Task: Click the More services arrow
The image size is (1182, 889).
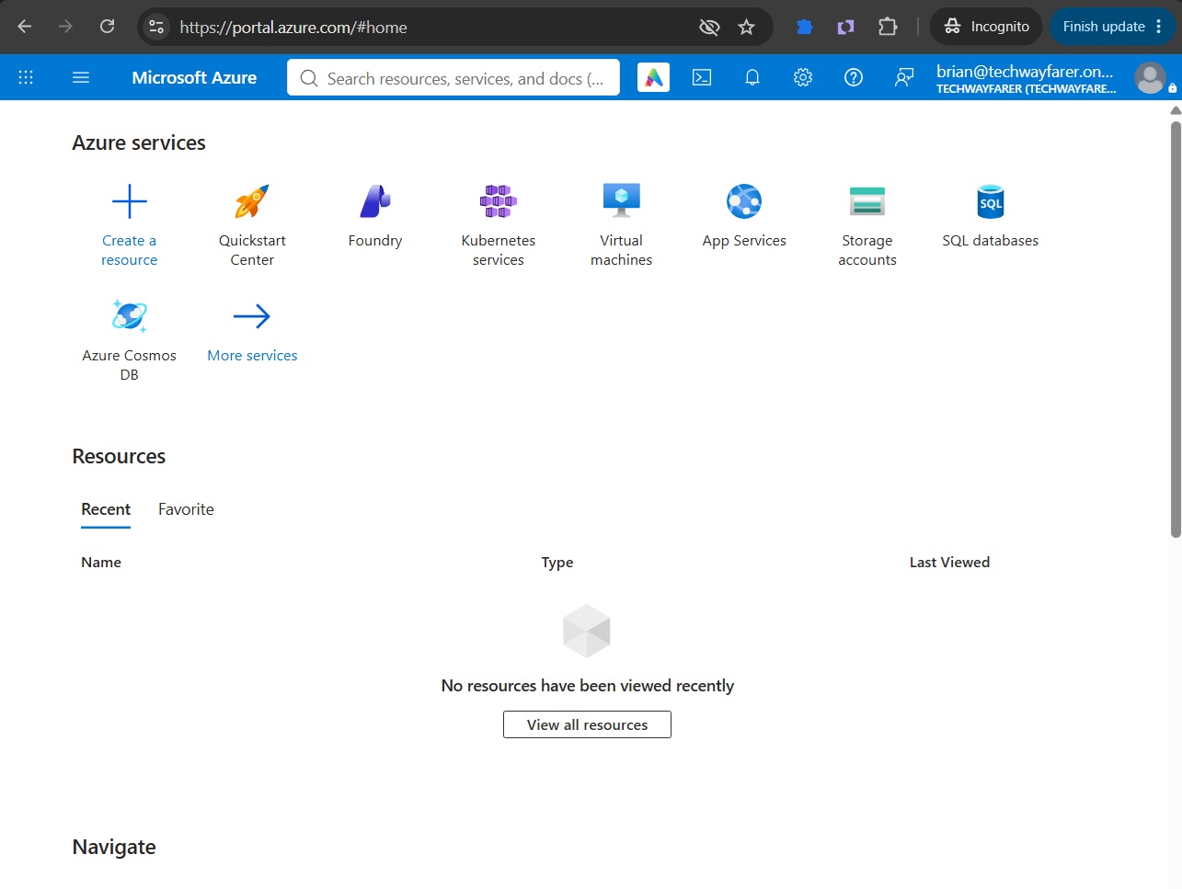Action: pos(252,316)
